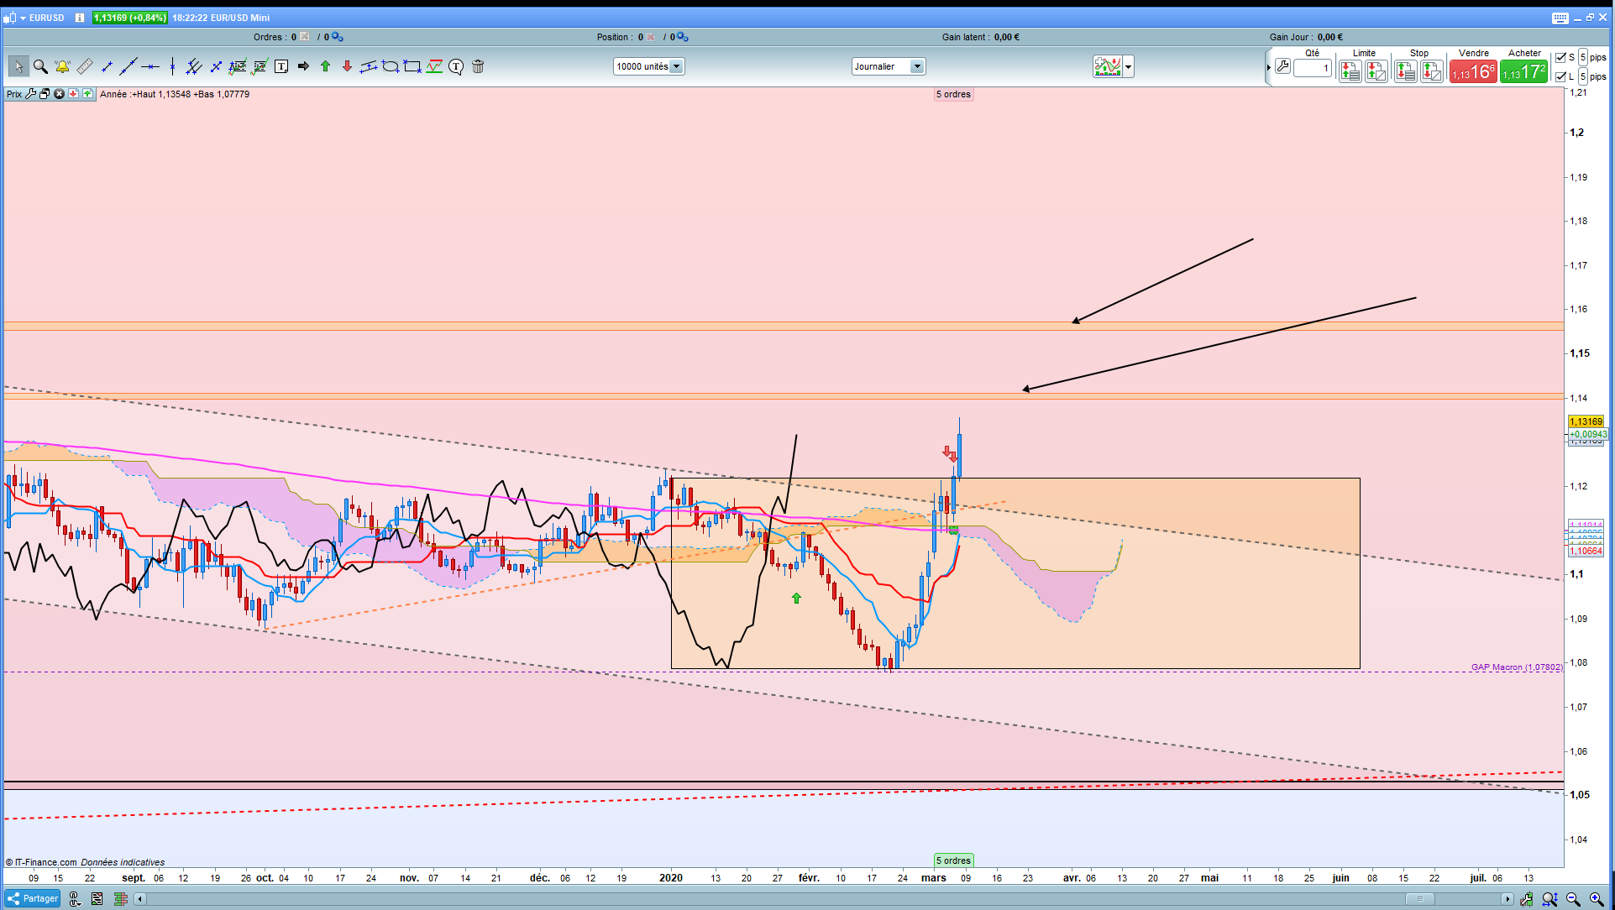
Task: Click the green 1,13169 (+0,84%) quote badge
Action: tap(129, 18)
